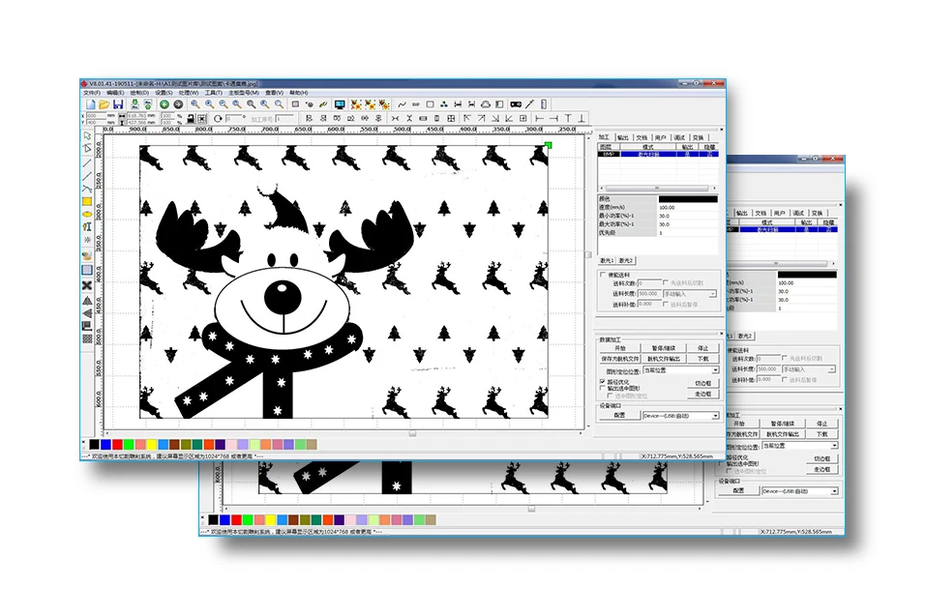The height and width of the screenshot is (616, 926).
Task: Select the yellow swatch in front palette
Action: pos(152,444)
